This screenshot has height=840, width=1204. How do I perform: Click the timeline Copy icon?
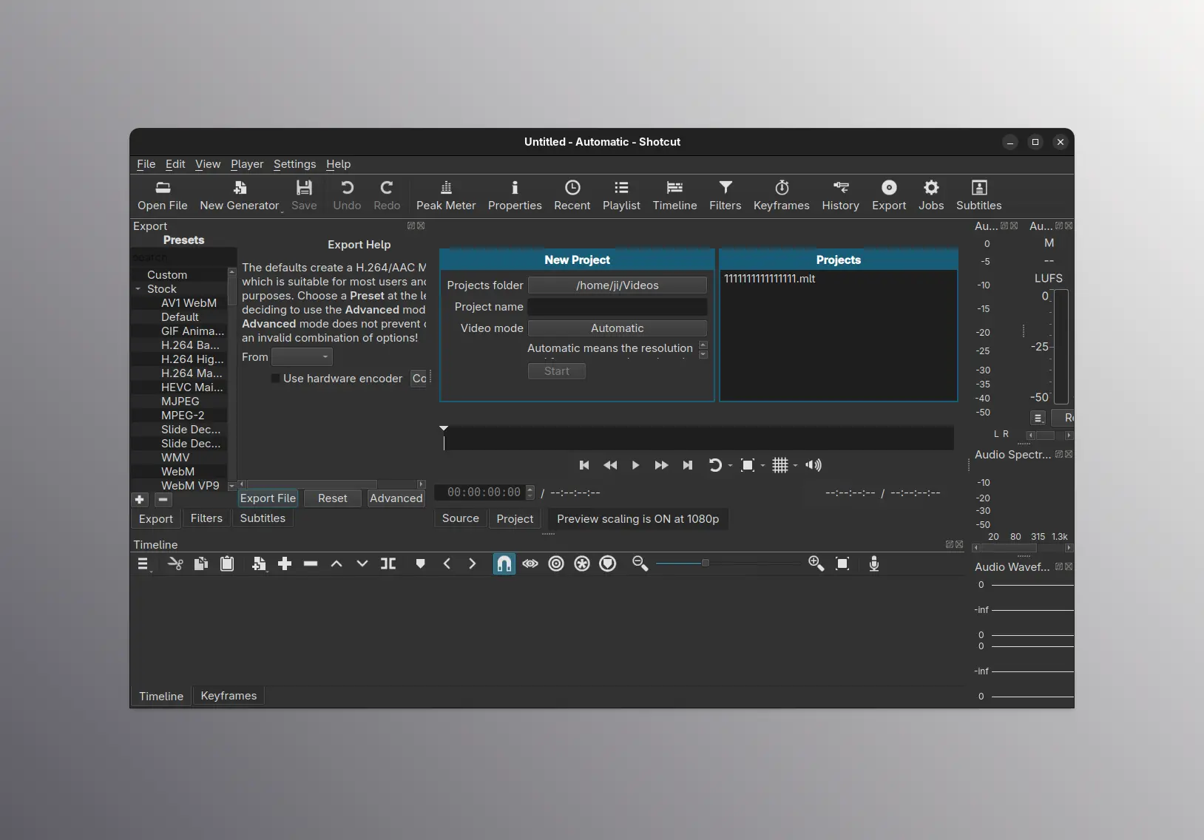coord(201,564)
